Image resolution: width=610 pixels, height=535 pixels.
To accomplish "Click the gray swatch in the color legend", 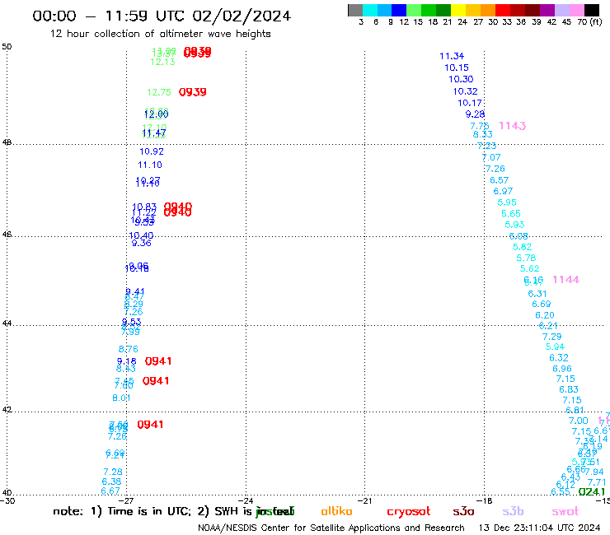I will [355, 10].
